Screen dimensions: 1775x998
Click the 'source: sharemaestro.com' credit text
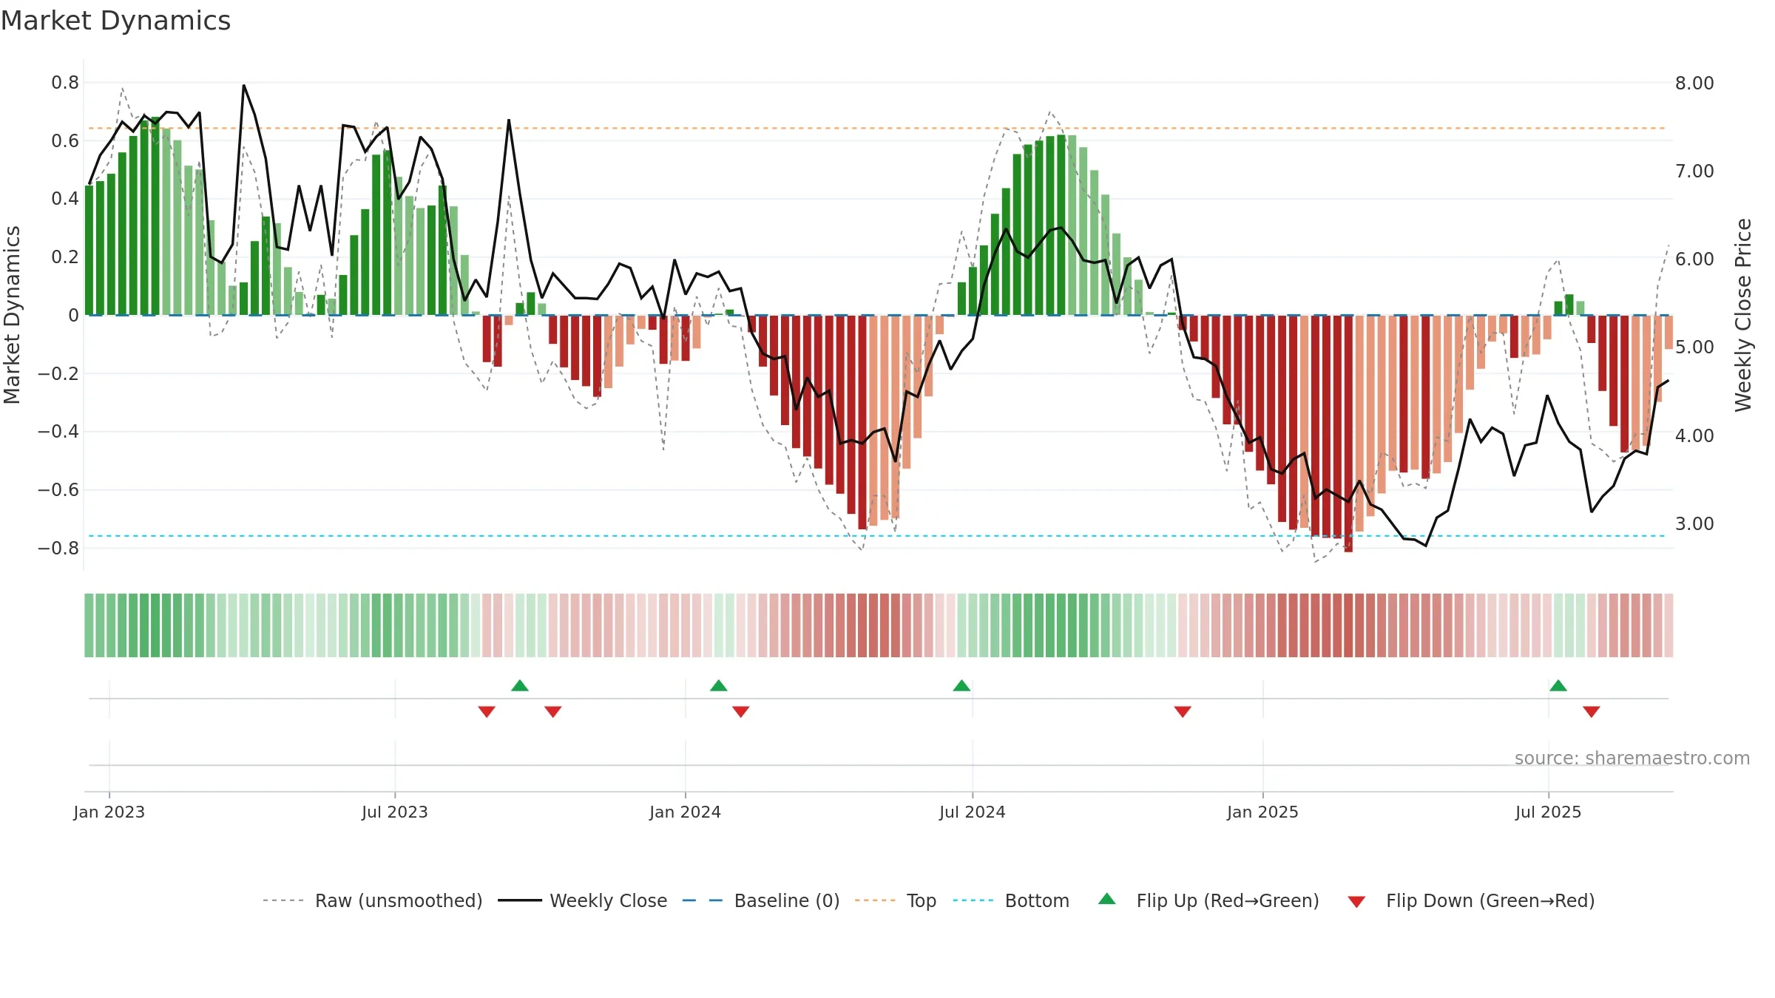click(1632, 758)
